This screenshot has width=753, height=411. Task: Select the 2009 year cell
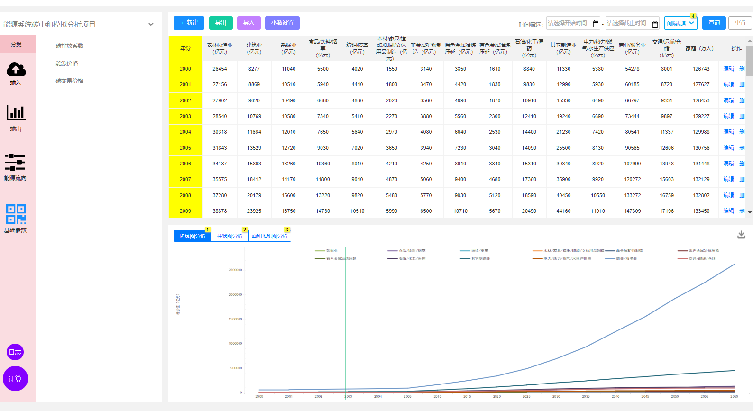[x=185, y=211]
